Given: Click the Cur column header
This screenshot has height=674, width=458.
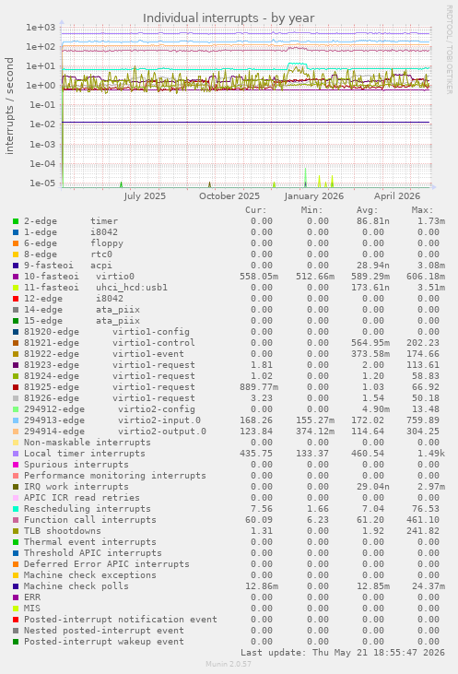Looking at the screenshot, I should [x=256, y=210].
